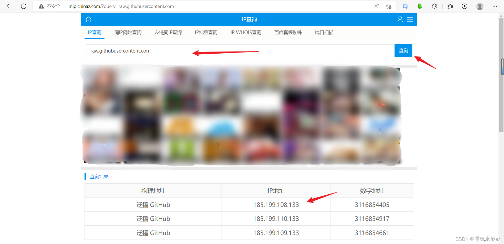
Task: Open the IP WHOIS查询 section
Action: pyautogui.click(x=246, y=32)
